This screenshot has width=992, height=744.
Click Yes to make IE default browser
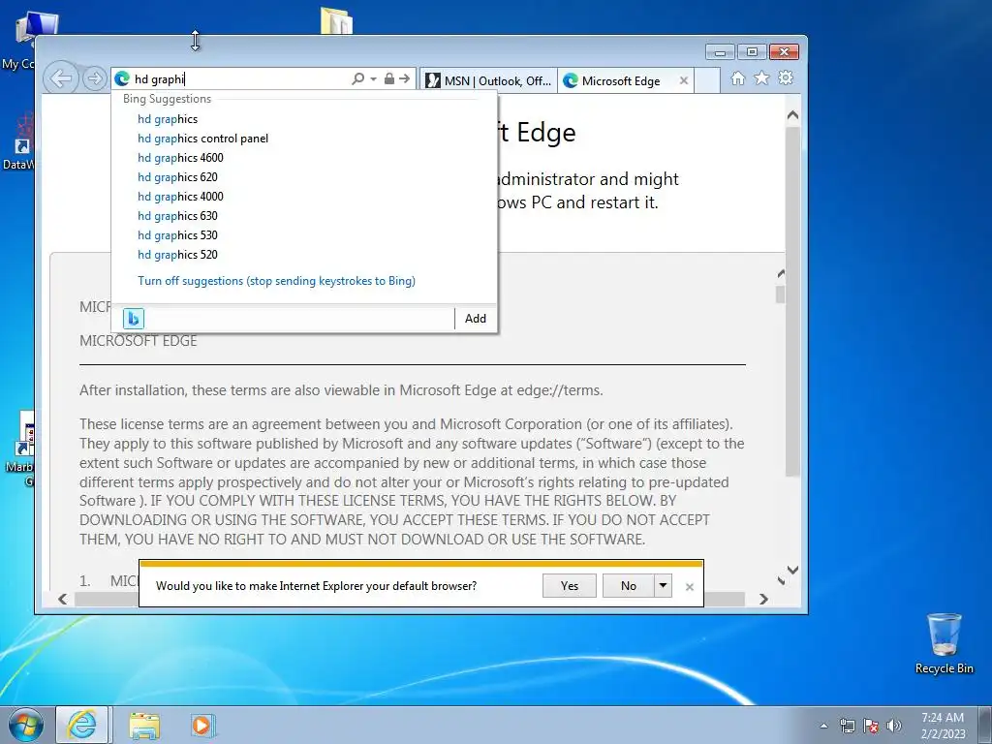pyautogui.click(x=570, y=586)
